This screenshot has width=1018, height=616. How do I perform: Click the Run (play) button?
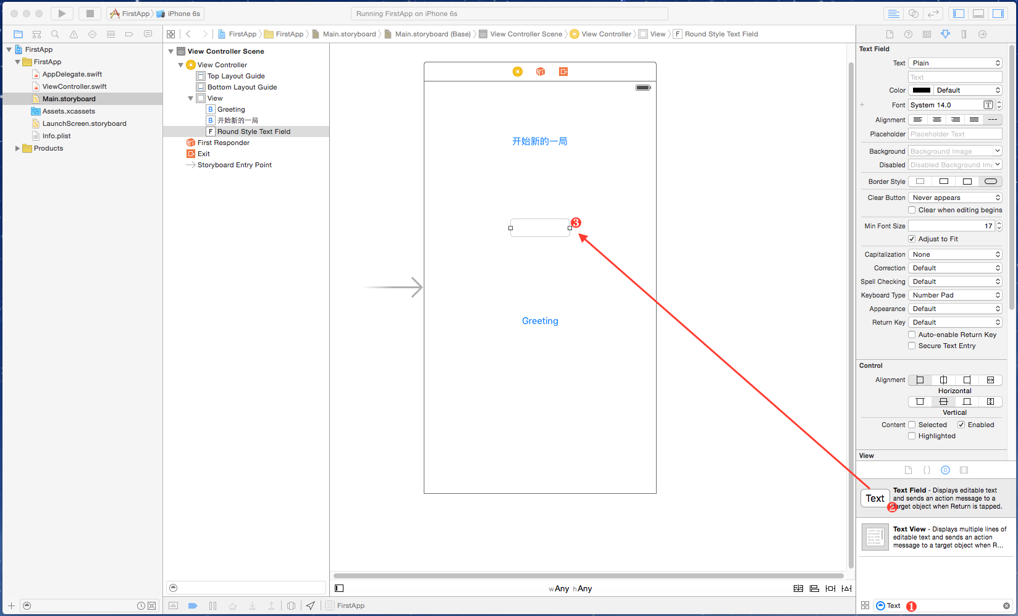pos(62,14)
